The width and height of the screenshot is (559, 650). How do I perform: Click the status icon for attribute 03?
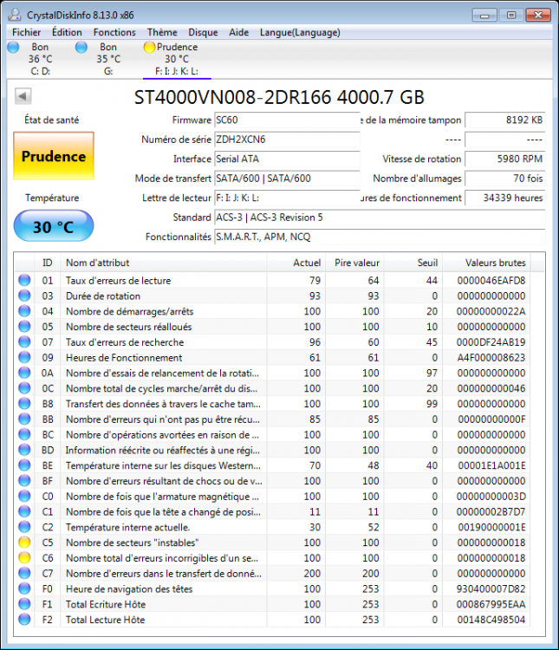pos(24,296)
